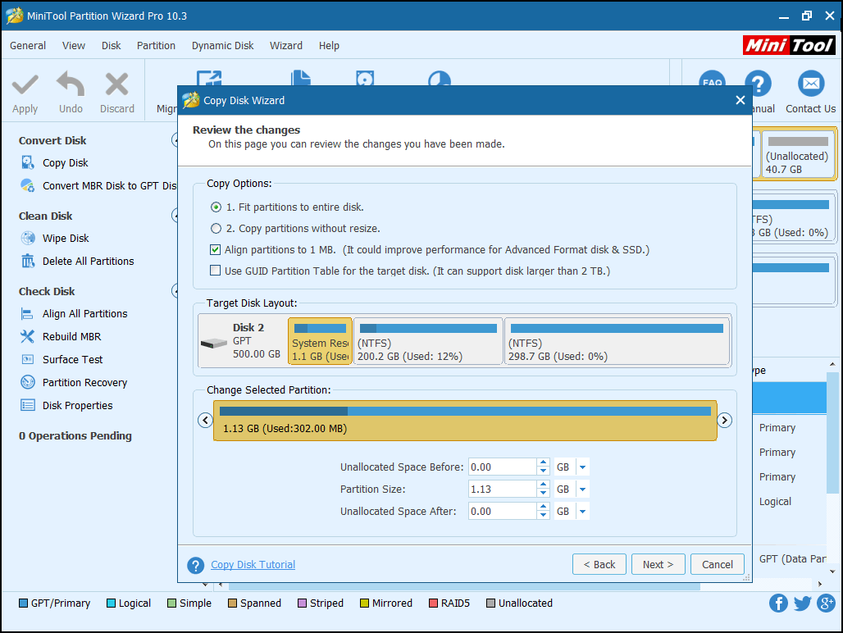
Task: Increase Unallocated Space After value
Action: click(544, 507)
